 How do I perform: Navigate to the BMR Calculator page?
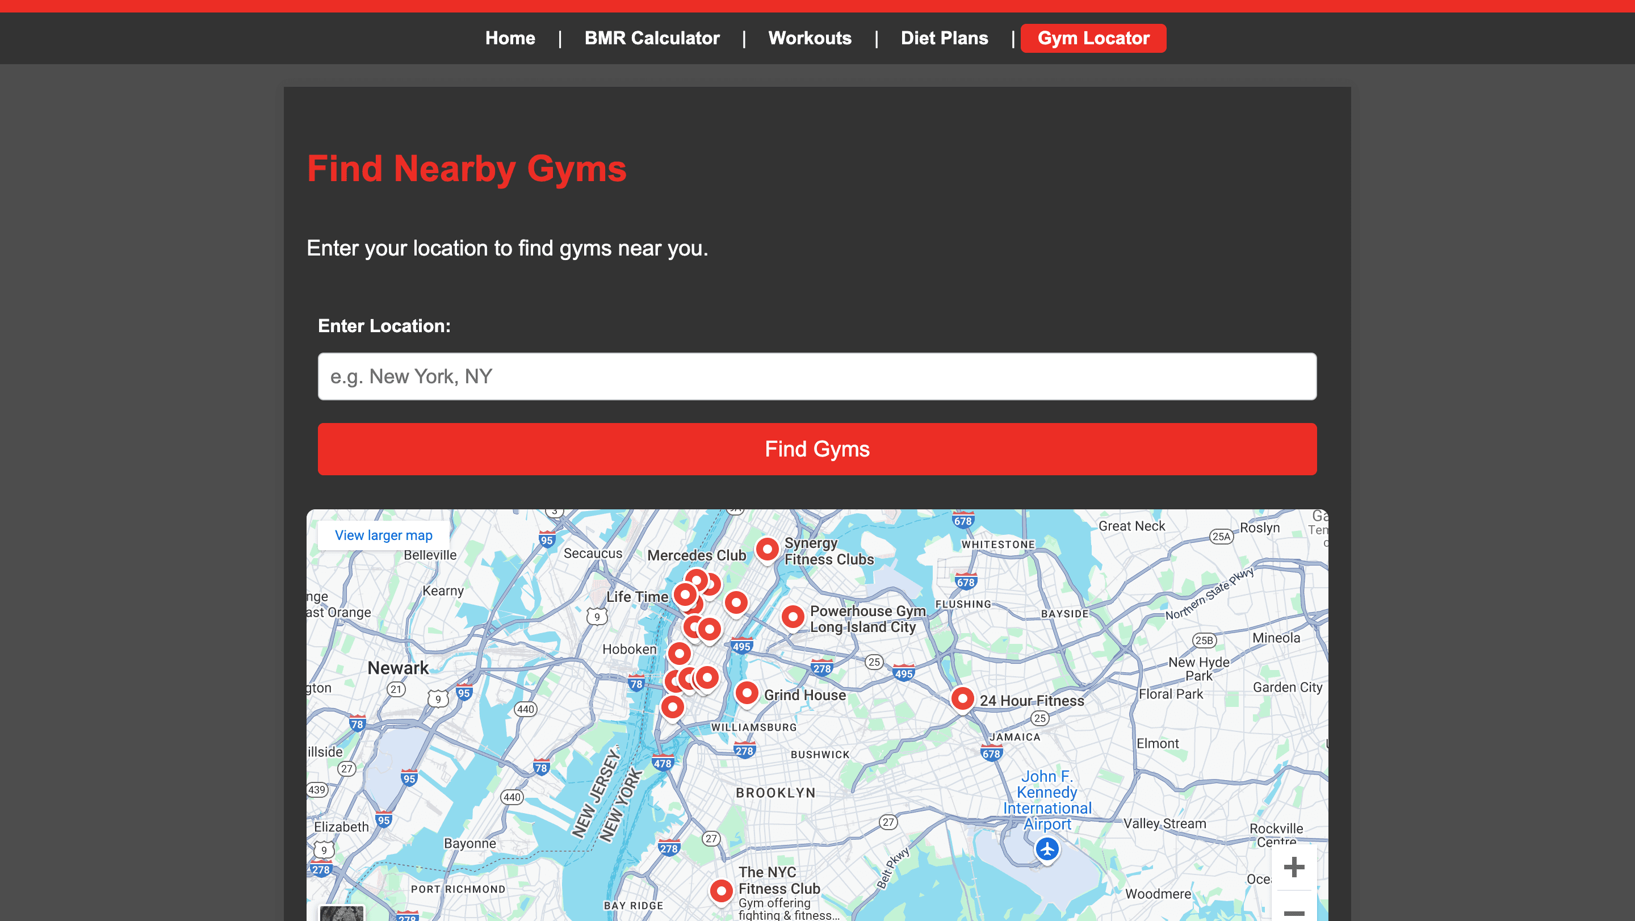pos(652,38)
